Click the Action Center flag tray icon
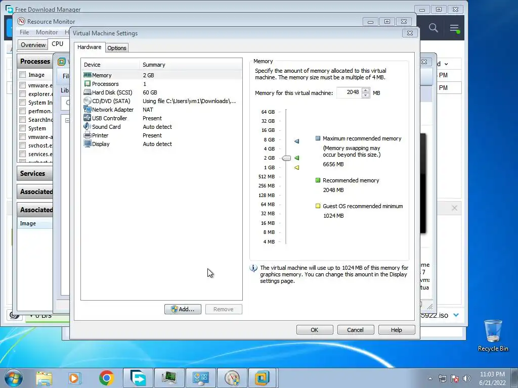Screen dimensions: 518x388 pos(455,378)
